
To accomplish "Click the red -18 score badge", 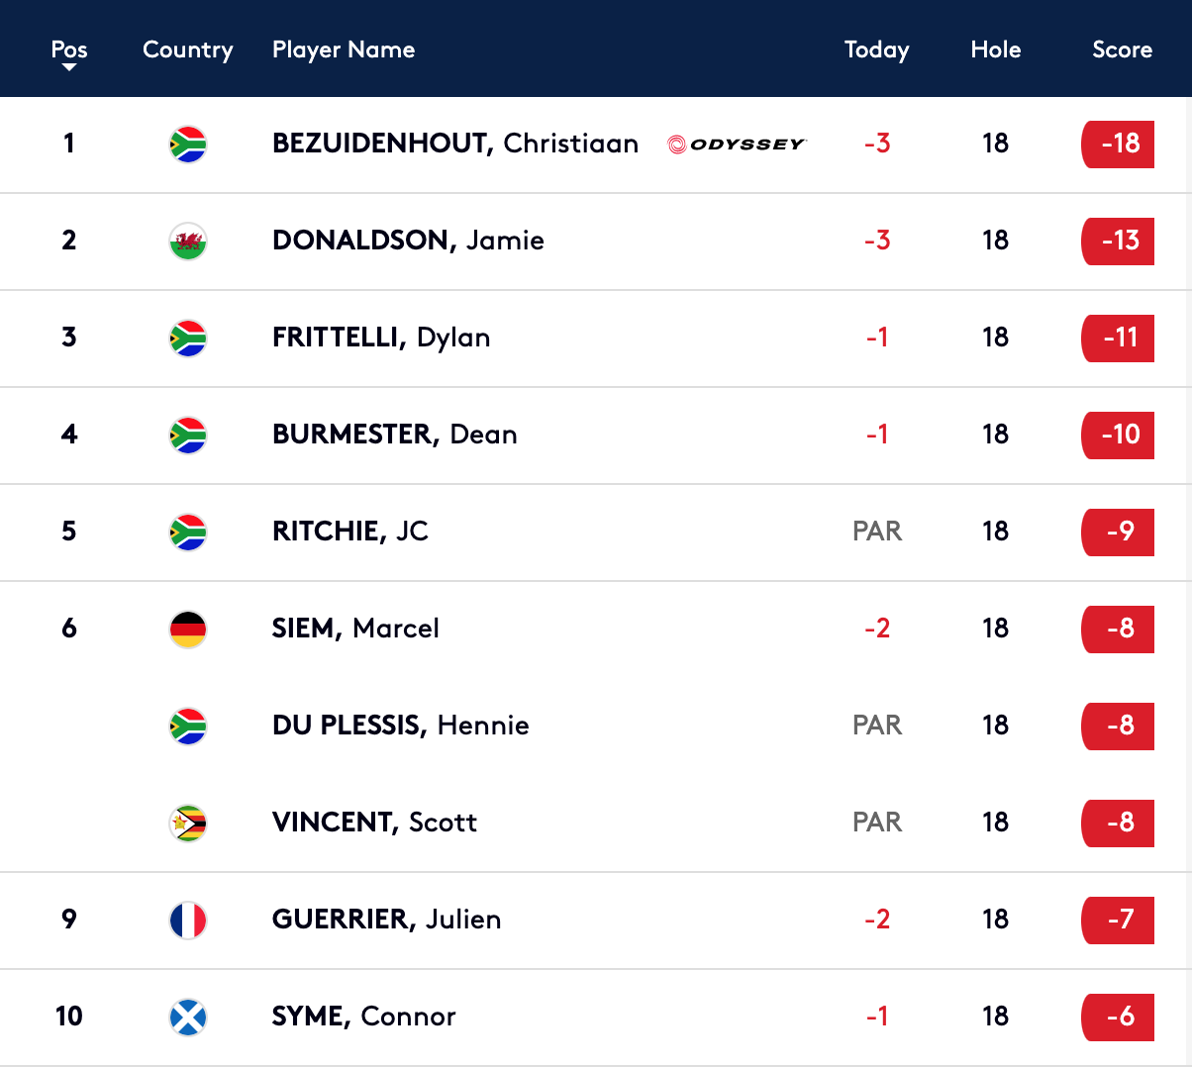I will pos(1118,145).
